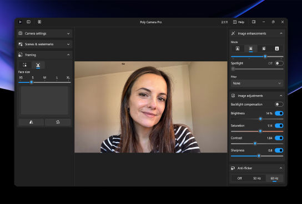
Task: Click the split view icon in title bar
Action: pos(39,22)
